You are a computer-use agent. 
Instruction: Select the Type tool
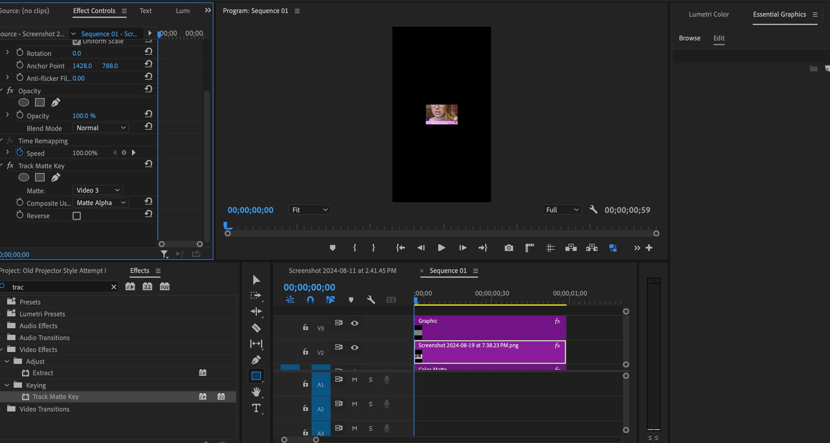pos(256,408)
